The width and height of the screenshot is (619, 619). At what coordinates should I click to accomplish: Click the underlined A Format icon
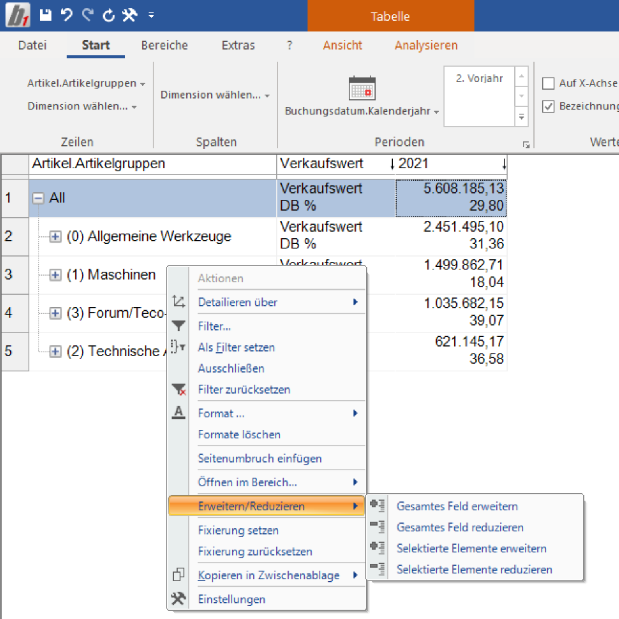coord(178,413)
